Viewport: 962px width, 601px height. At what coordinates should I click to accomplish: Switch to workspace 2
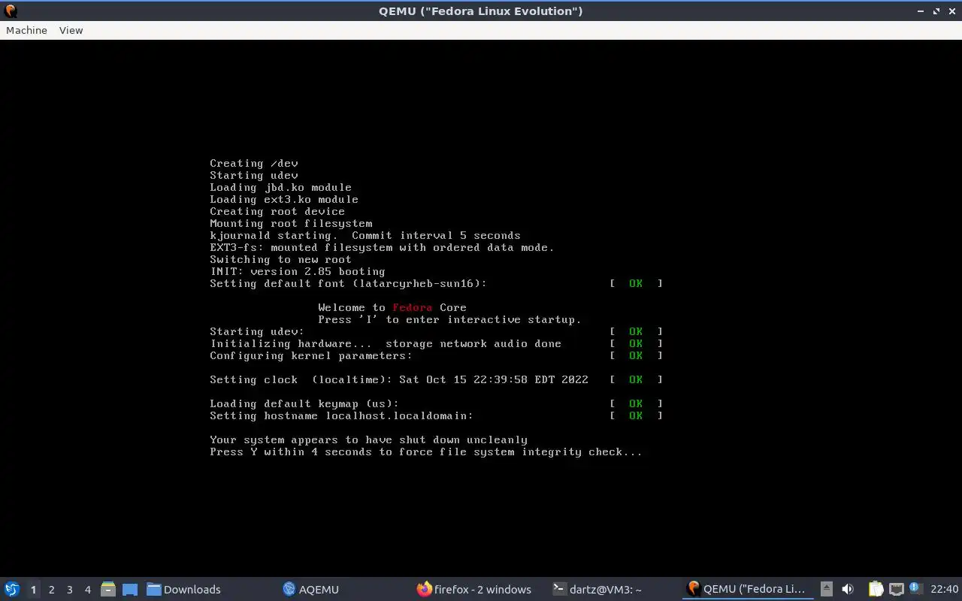51,590
